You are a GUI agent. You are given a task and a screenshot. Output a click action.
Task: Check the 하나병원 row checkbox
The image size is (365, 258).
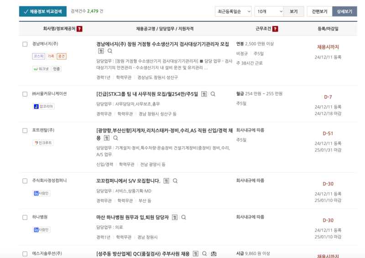tap(25, 217)
